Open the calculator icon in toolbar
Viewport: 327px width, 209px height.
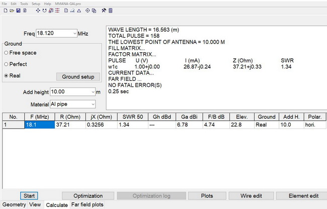point(110,11)
